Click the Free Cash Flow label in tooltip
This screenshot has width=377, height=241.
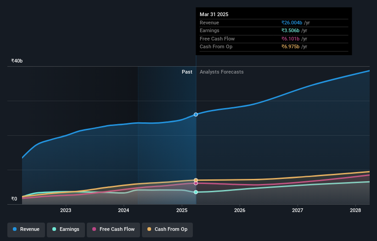(x=217, y=39)
